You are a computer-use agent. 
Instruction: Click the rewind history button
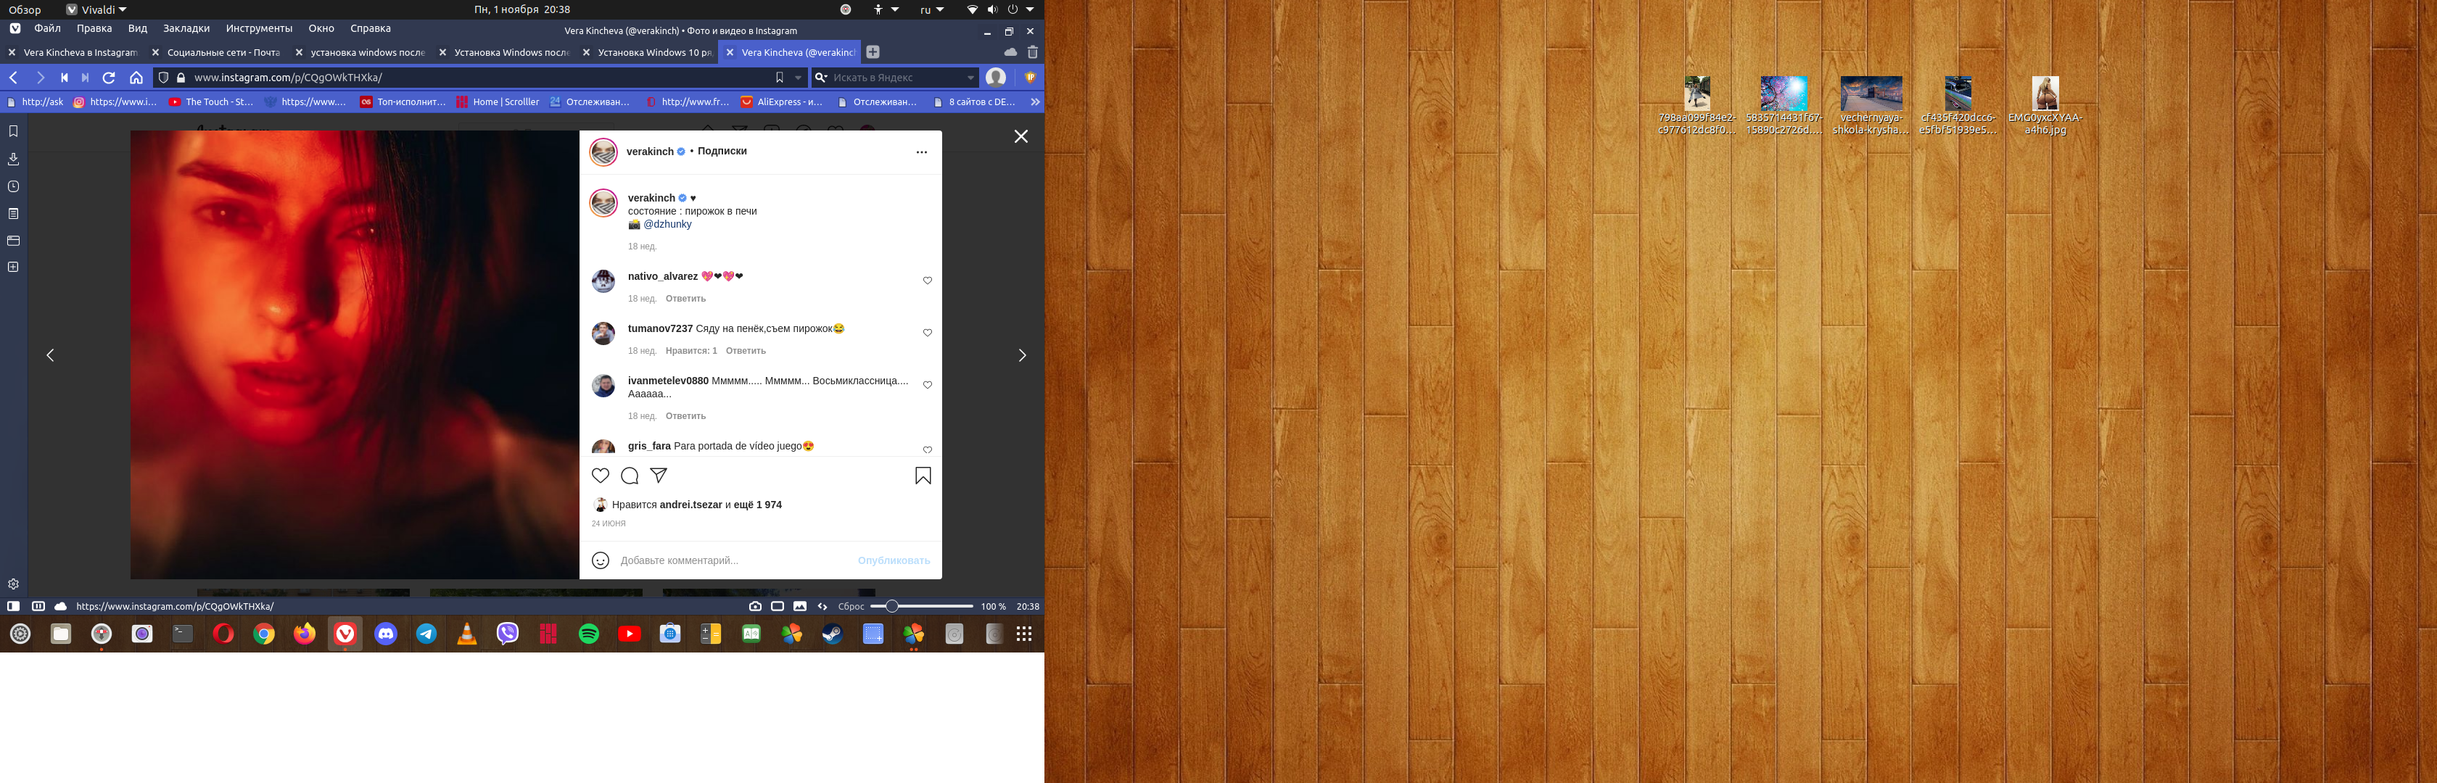pyautogui.click(x=65, y=78)
